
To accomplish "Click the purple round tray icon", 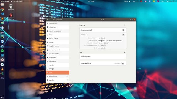I will [158, 1].
